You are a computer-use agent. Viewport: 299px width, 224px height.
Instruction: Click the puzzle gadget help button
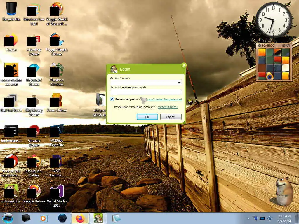click(x=284, y=45)
